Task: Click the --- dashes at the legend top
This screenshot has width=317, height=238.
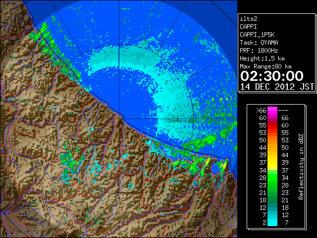Action: [283, 111]
